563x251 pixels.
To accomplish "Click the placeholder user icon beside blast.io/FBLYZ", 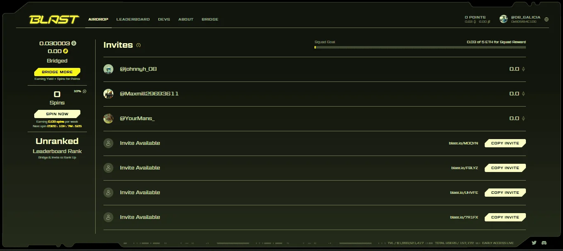I will click(108, 168).
